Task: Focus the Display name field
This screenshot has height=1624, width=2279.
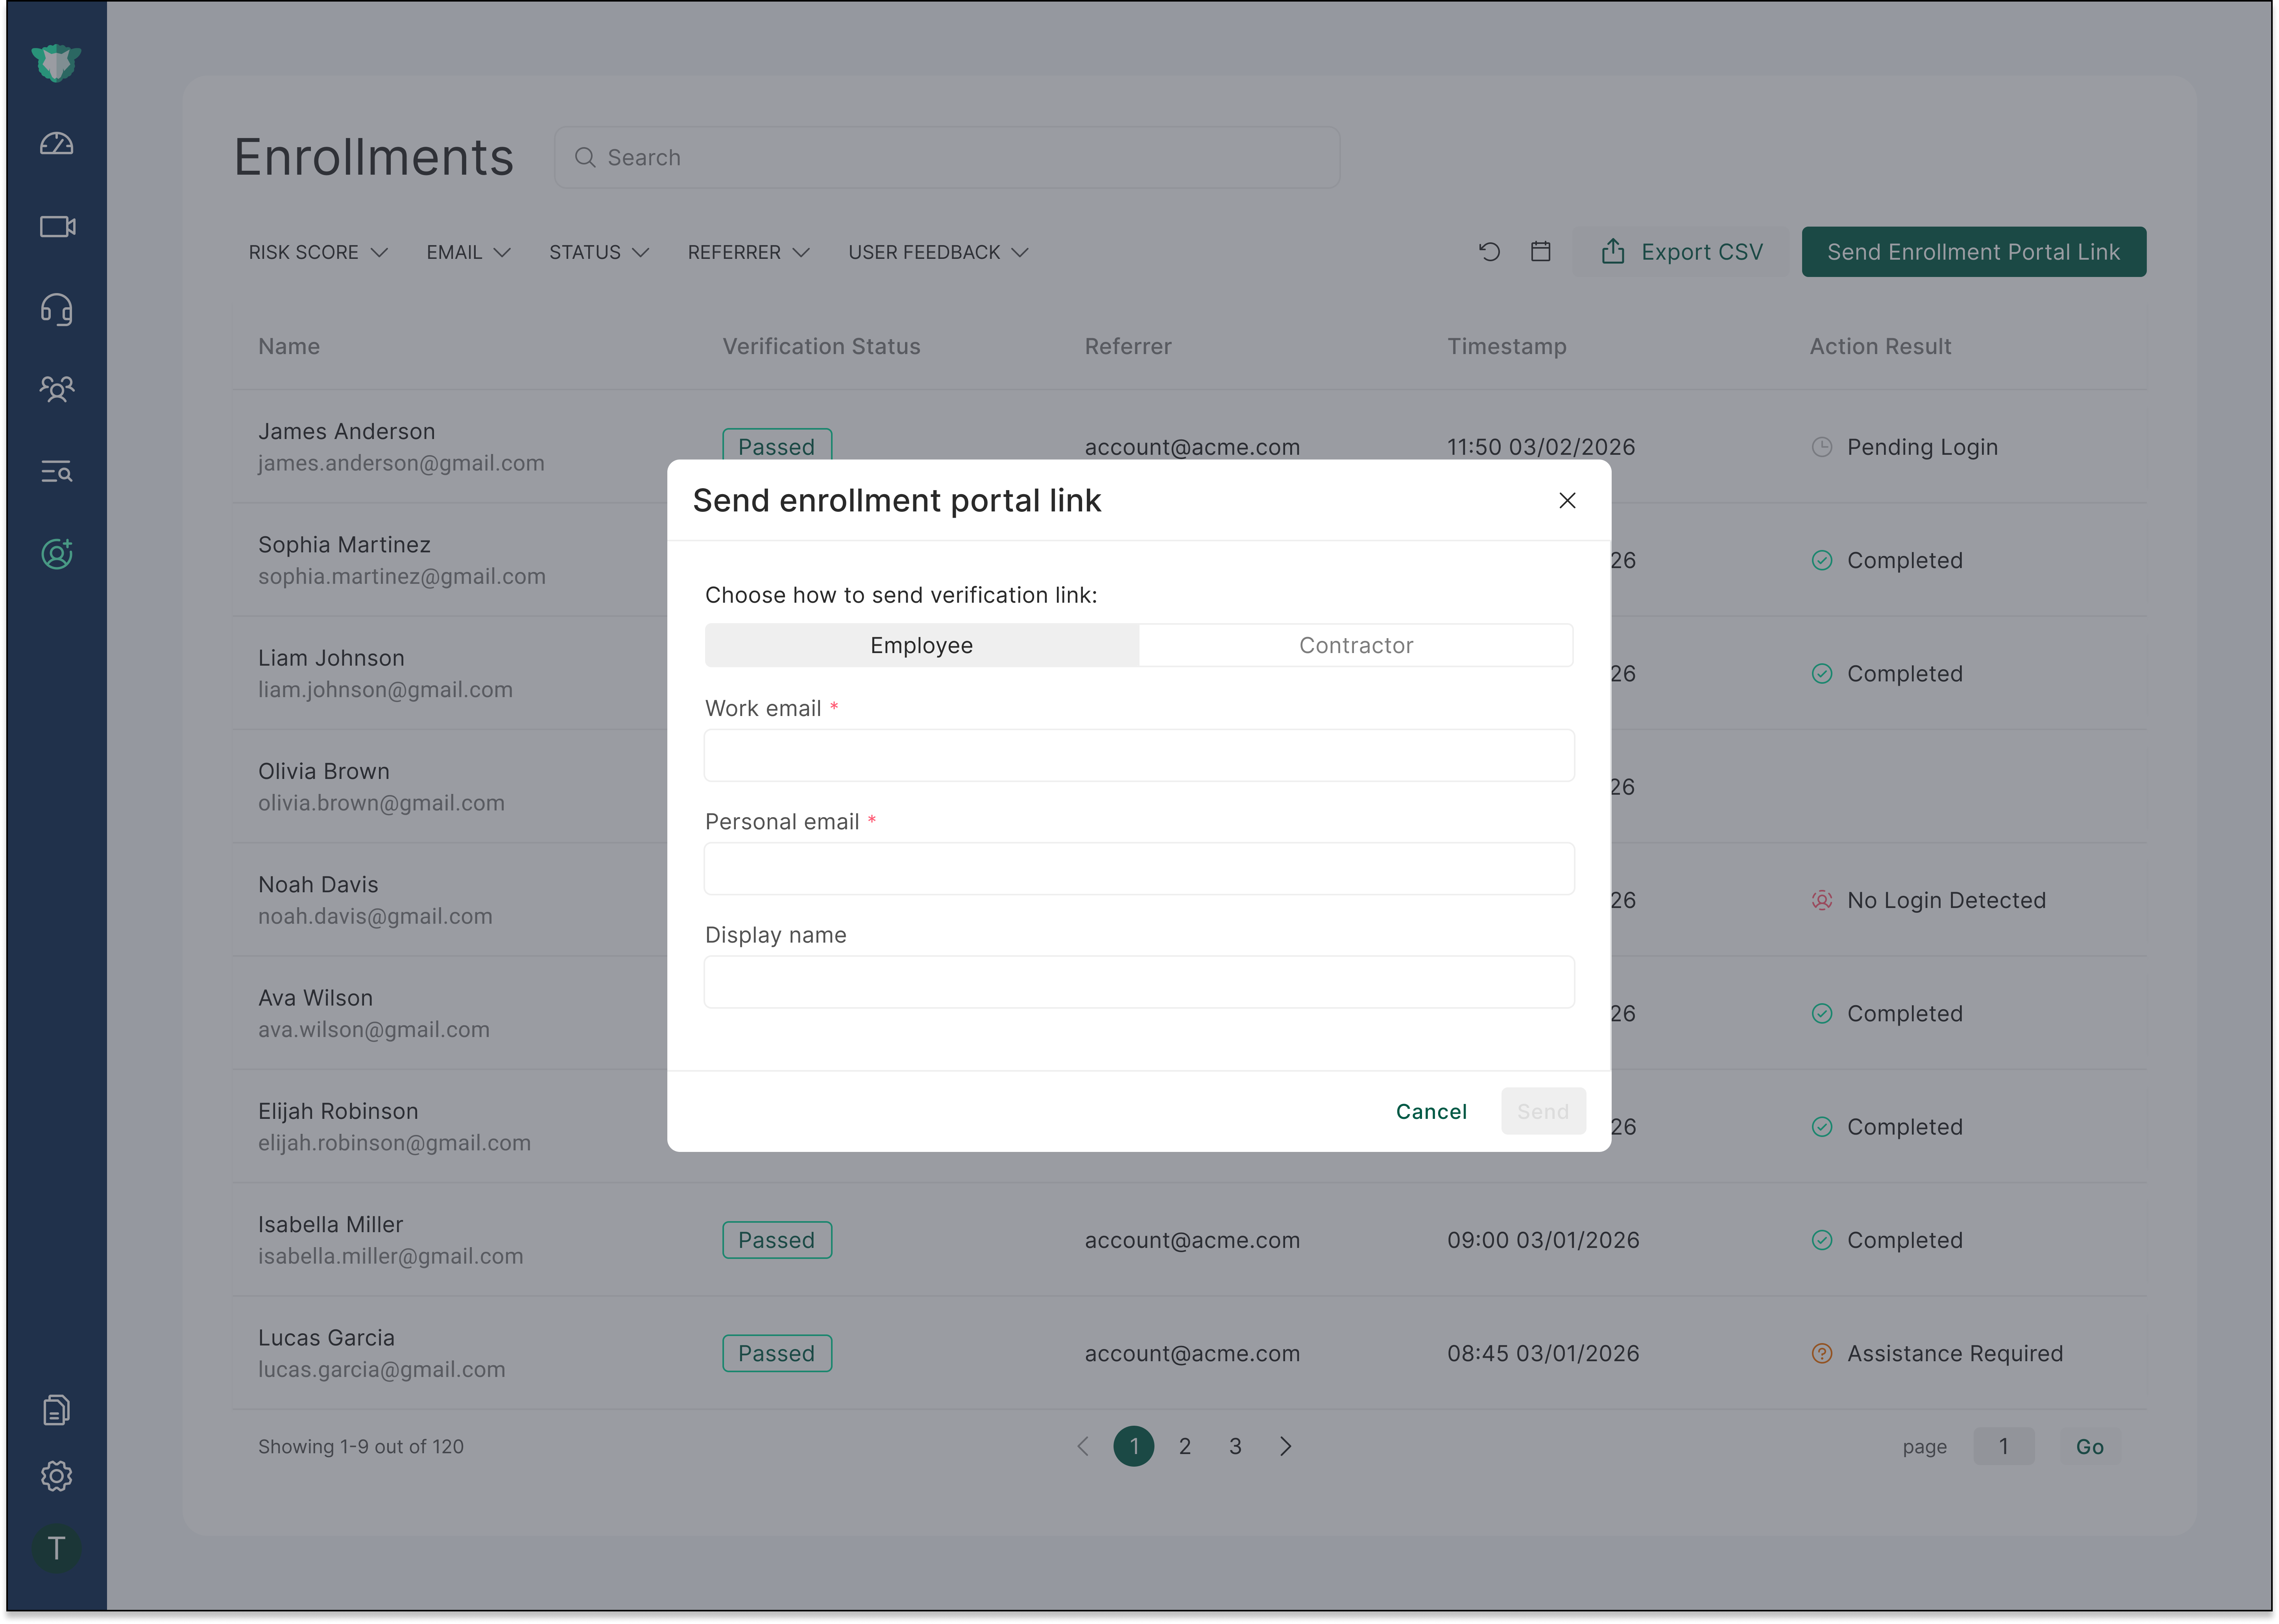Action: [x=1139, y=981]
